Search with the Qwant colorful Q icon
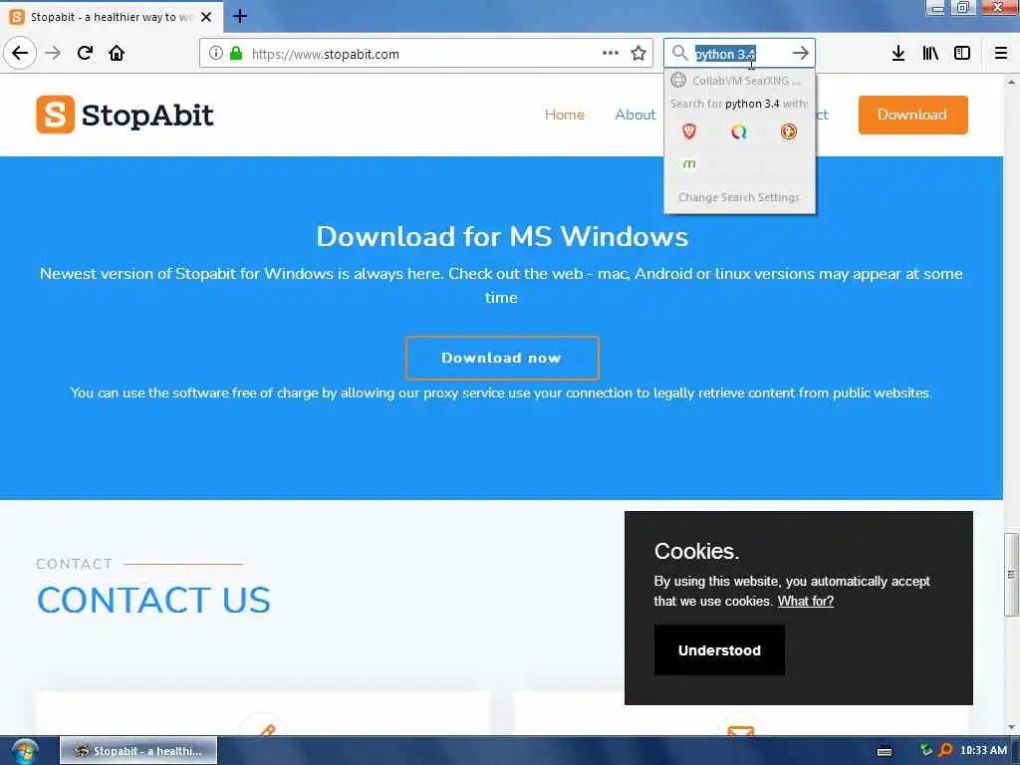 739,132
